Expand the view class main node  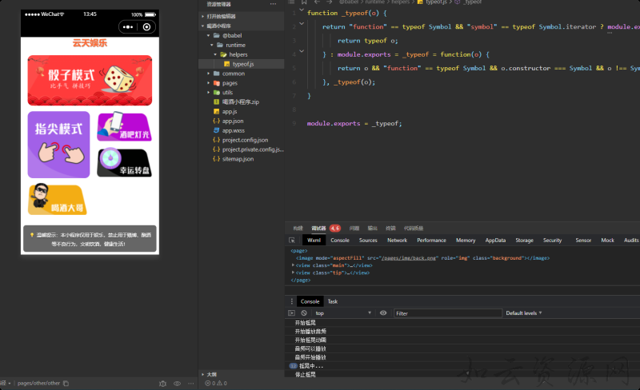(x=294, y=265)
